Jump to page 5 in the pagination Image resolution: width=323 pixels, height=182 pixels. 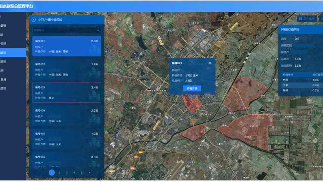(82, 173)
